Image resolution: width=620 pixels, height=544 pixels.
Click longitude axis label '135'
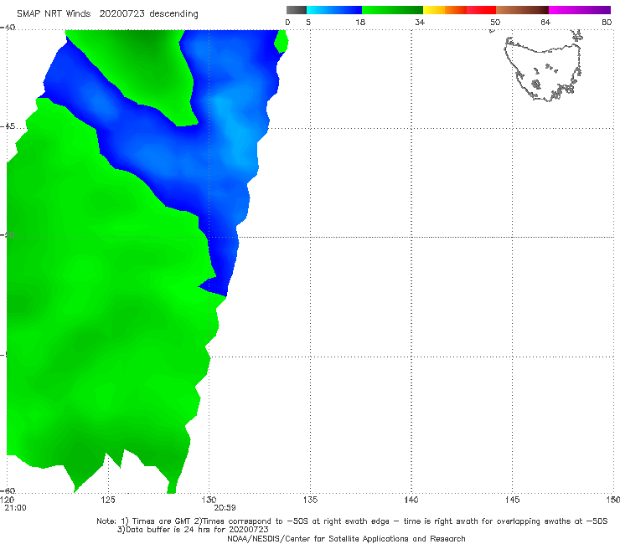tap(310, 500)
